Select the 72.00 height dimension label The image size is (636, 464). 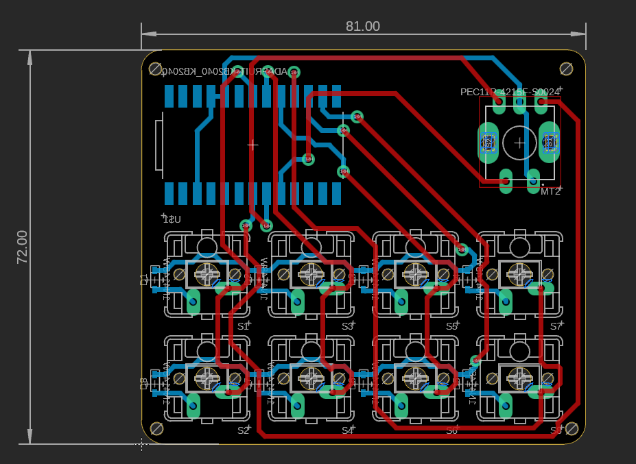22,247
